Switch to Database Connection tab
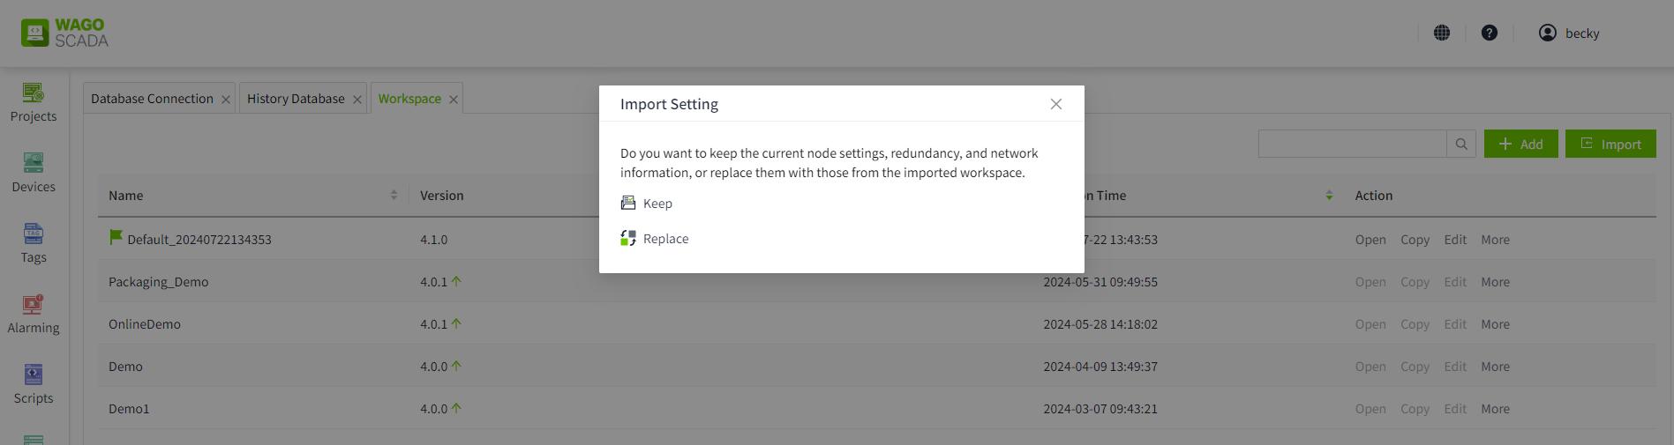The height and width of the screenshot is (445, 1674). (152, 99)
